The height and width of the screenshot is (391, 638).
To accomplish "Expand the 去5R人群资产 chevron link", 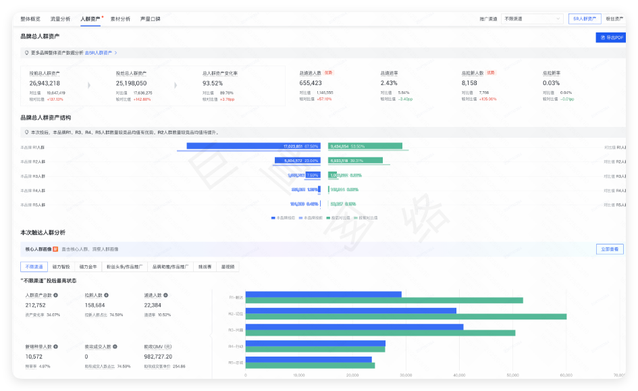I will (116, 52).
